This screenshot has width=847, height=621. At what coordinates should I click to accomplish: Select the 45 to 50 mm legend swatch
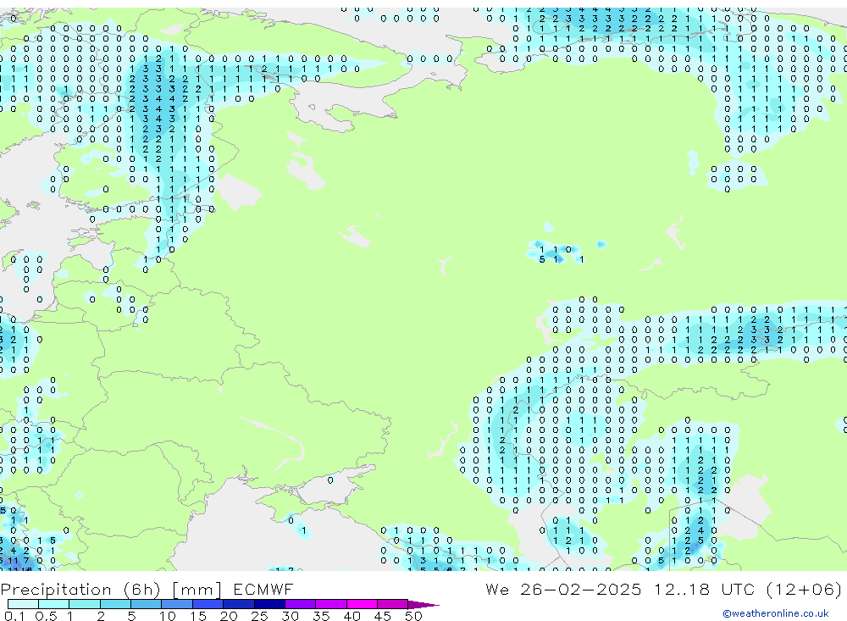pos(393,604)
